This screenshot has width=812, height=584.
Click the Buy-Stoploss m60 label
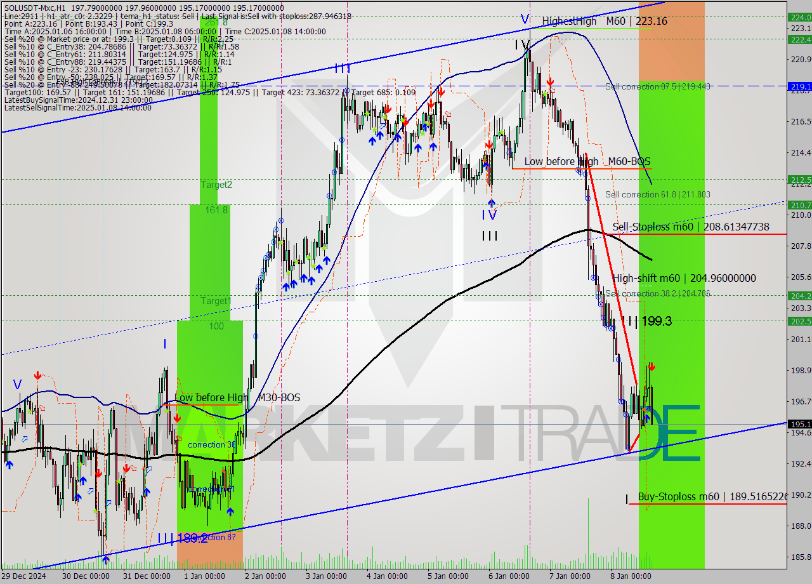coord(712,496)
